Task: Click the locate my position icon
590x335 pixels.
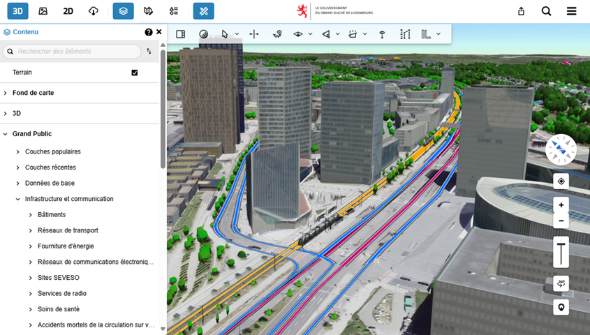Action: point(561,181)
